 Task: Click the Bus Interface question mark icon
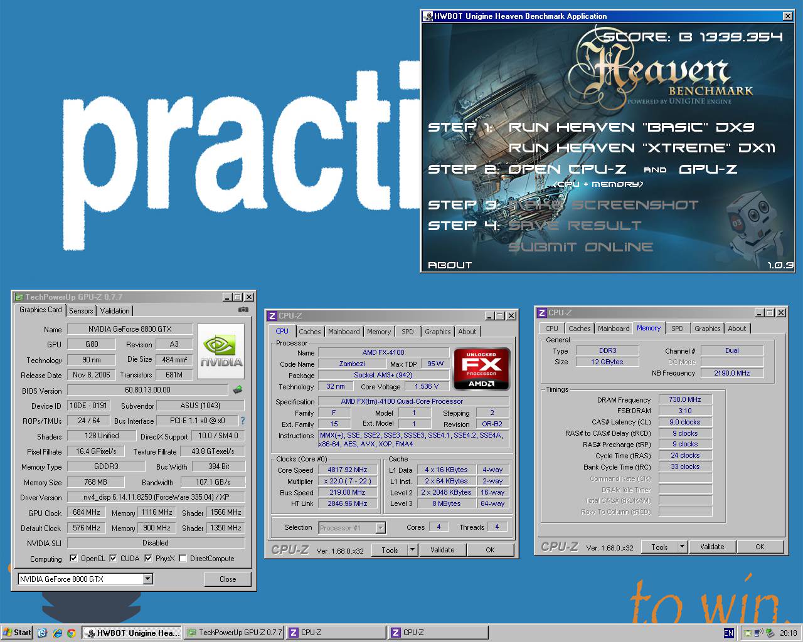tap(243, 421)
